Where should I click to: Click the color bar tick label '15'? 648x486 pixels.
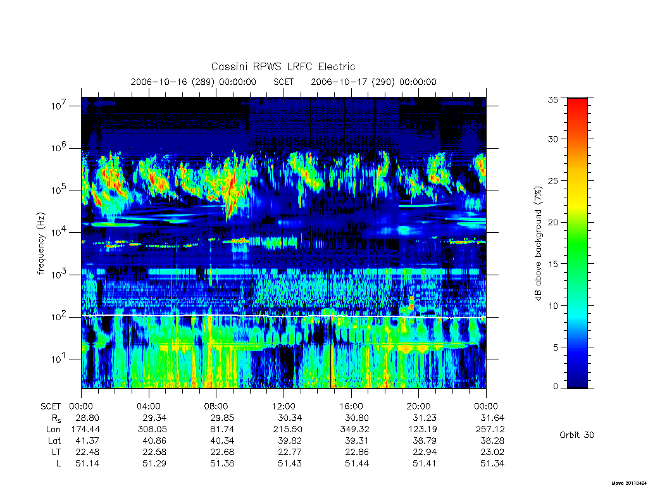[552, 264]
